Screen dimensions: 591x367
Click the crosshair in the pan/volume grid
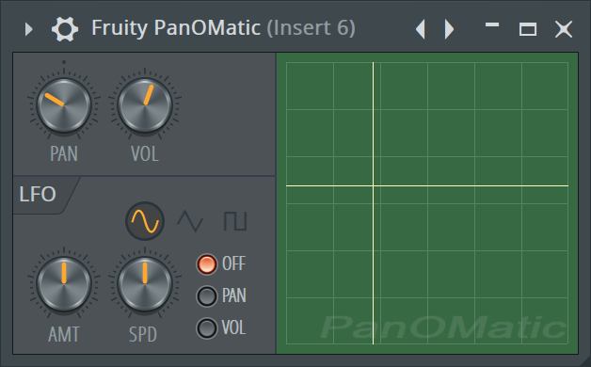coord(374,185)
